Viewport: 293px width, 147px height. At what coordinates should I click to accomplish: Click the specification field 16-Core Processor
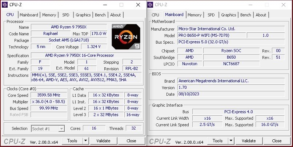click(86, 56)
